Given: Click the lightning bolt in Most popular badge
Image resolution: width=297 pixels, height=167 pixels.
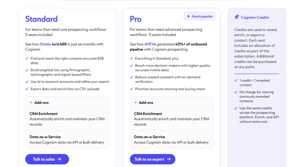Looking at the screenshot, I should pos(189,16).
